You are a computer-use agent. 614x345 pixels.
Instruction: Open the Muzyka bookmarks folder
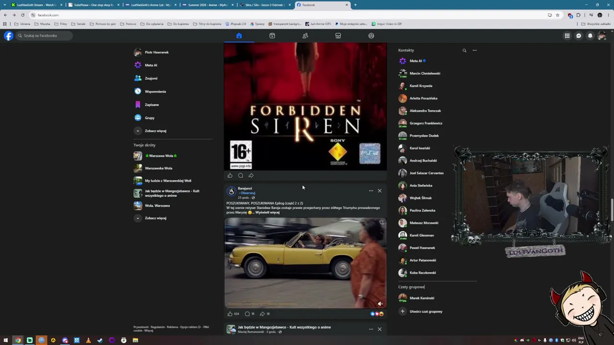43,24
